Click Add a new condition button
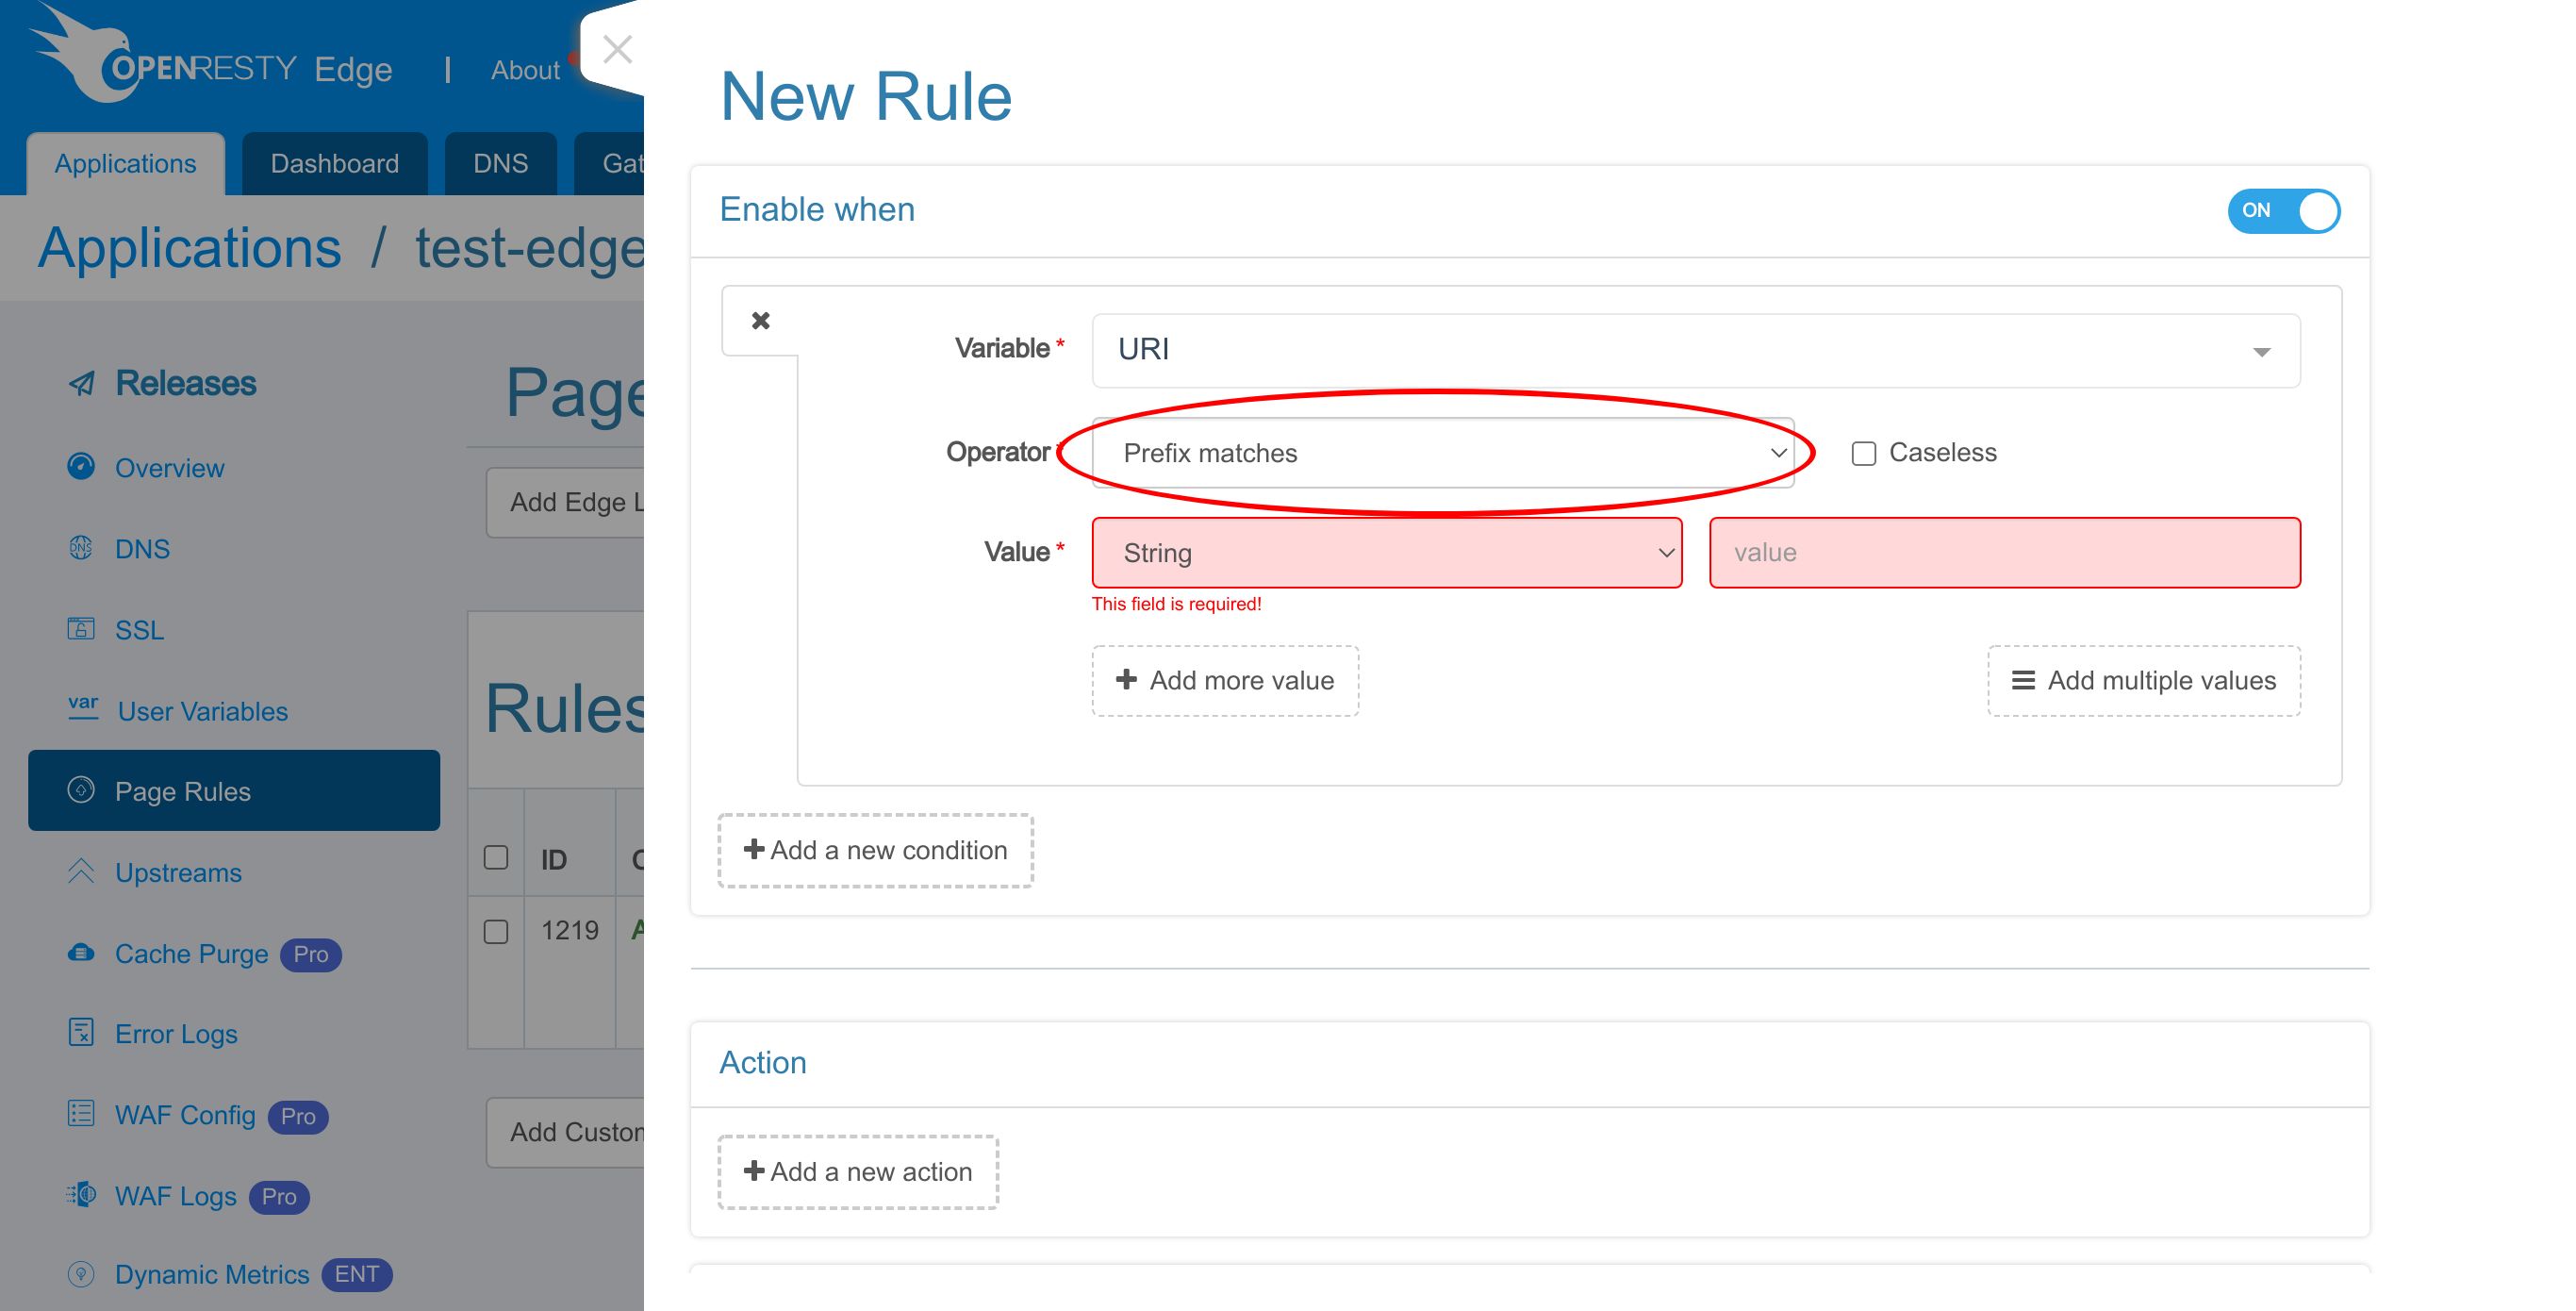2576x1311 pixels. pos(874,850)
